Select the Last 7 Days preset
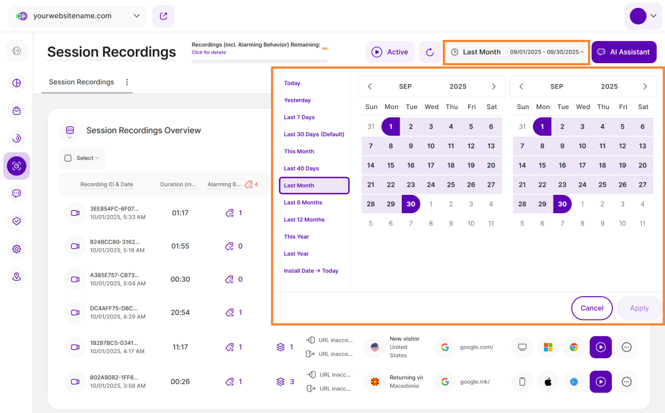Viewport: 665px width, 413px height. click(299, 117)
